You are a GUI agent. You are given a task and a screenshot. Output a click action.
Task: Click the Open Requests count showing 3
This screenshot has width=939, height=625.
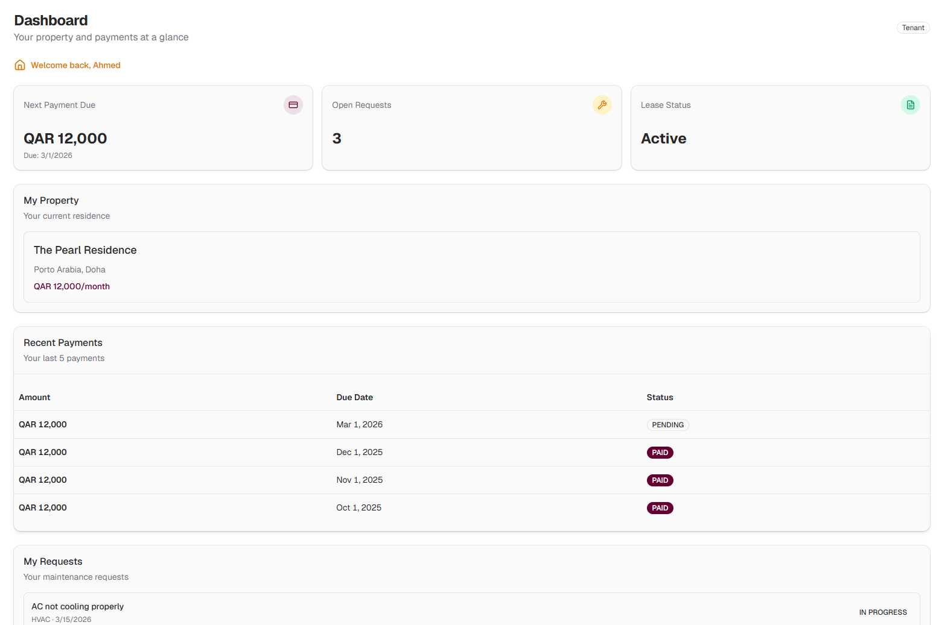pyautogui.click(x=337, y=138)
